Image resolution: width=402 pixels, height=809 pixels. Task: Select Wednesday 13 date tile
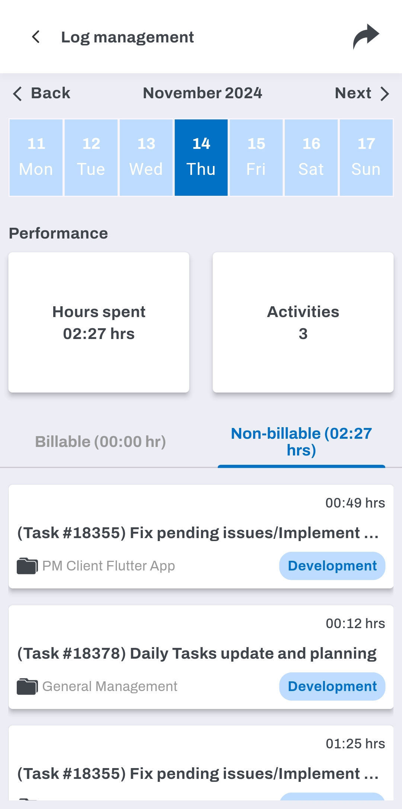146,157
